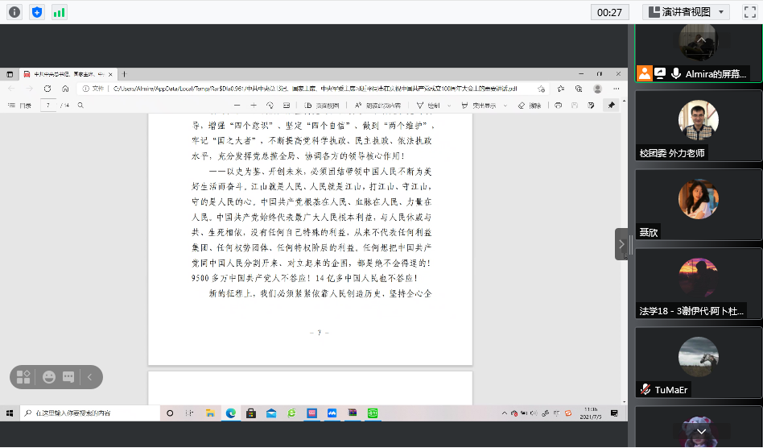Refresh the page in Edge browser
763x448 pixels.
(x=47, y=89)
